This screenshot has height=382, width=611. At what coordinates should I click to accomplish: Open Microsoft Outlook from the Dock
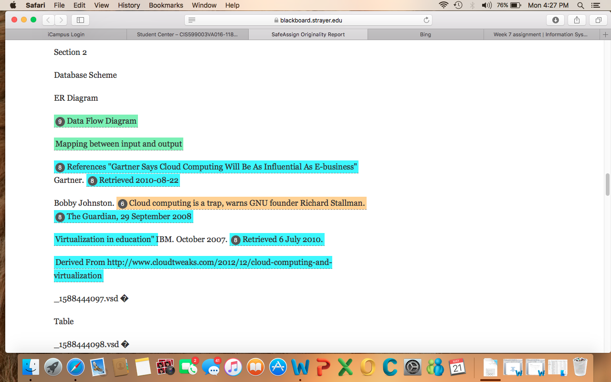(x=368, y=367)
